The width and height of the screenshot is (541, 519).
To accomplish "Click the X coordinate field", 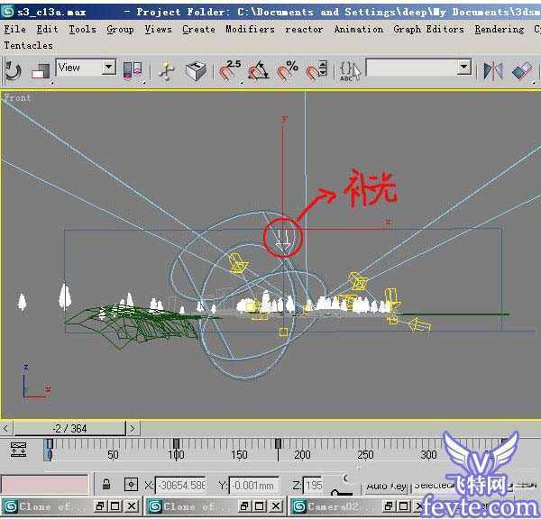I will coord(180,485).
